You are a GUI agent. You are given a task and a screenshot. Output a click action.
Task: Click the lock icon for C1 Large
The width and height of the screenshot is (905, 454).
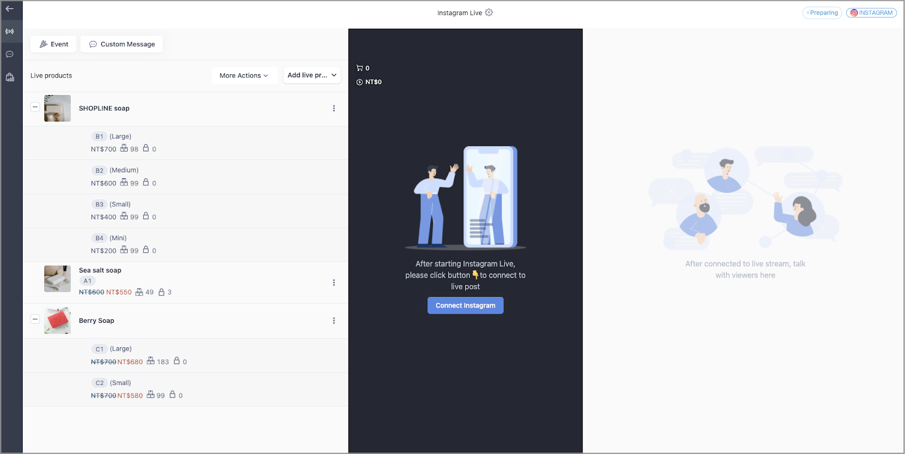point(177,361)
